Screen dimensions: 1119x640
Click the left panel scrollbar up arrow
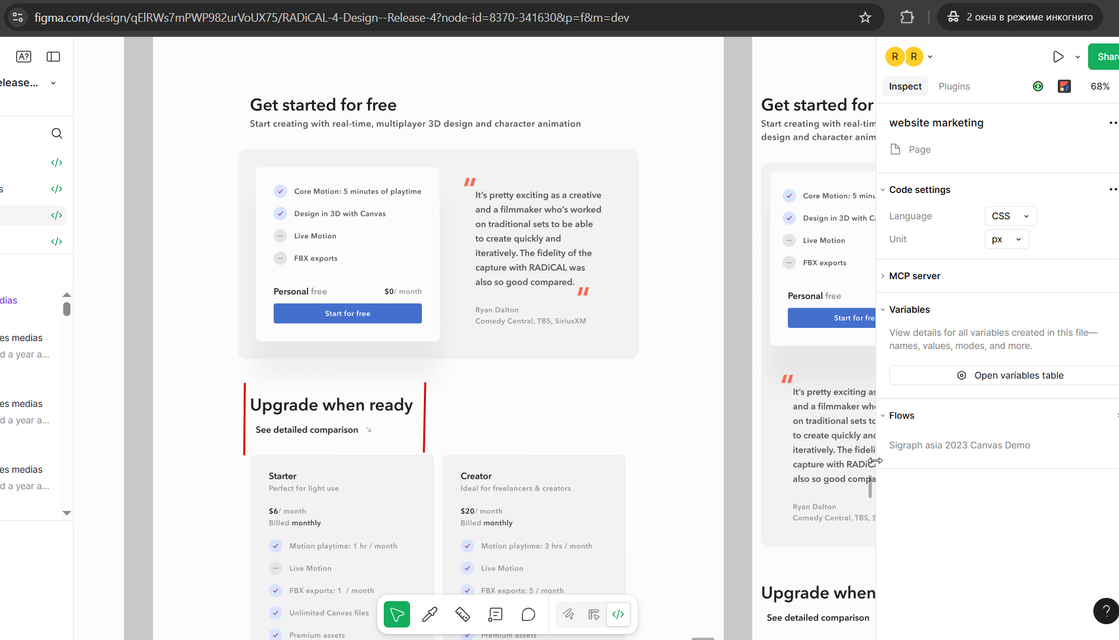(x=66, y=294)
